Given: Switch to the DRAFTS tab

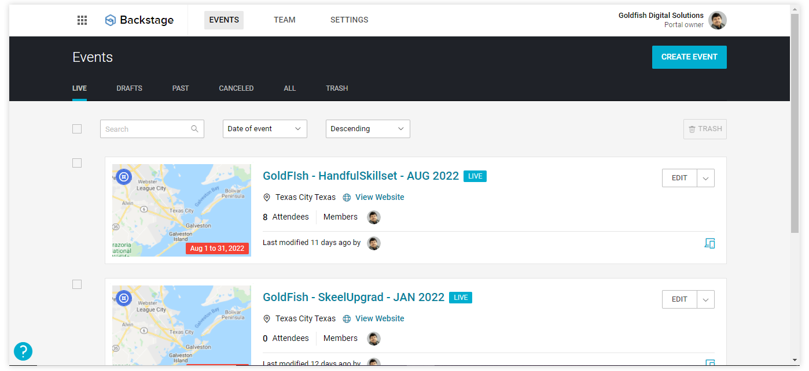Looking at the screenshot, I should coord(130,88).
